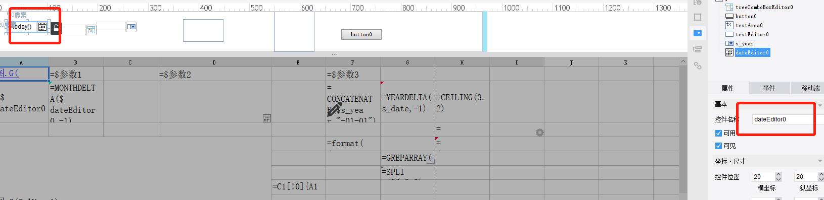Click the 横坐标 position field showing 20
The width and height of the screenshot is (824, 200).
coord(763,177)
